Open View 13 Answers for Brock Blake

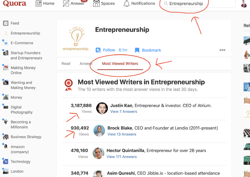coord(122,134)
